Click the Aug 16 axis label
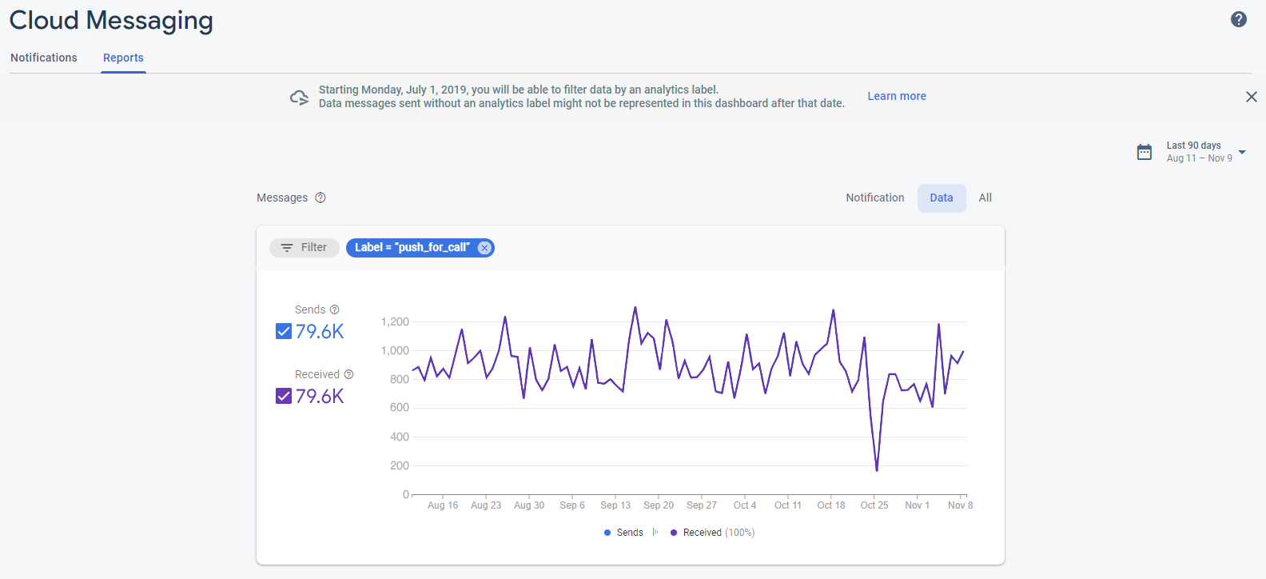1266x579 pixels. (443, 505)
